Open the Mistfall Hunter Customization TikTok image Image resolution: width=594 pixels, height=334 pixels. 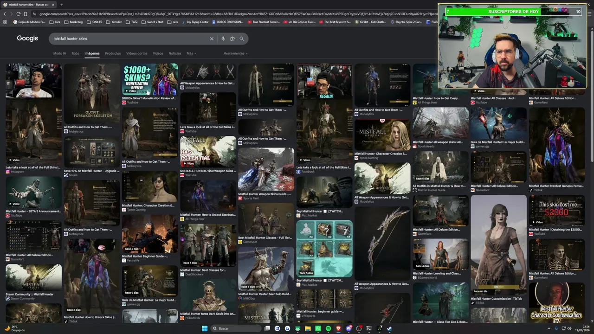click(x=499, y=245)
